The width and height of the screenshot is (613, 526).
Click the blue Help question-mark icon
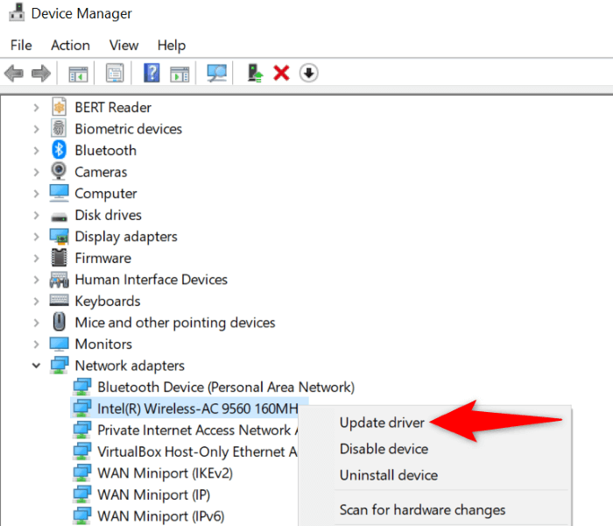(151, 73)
